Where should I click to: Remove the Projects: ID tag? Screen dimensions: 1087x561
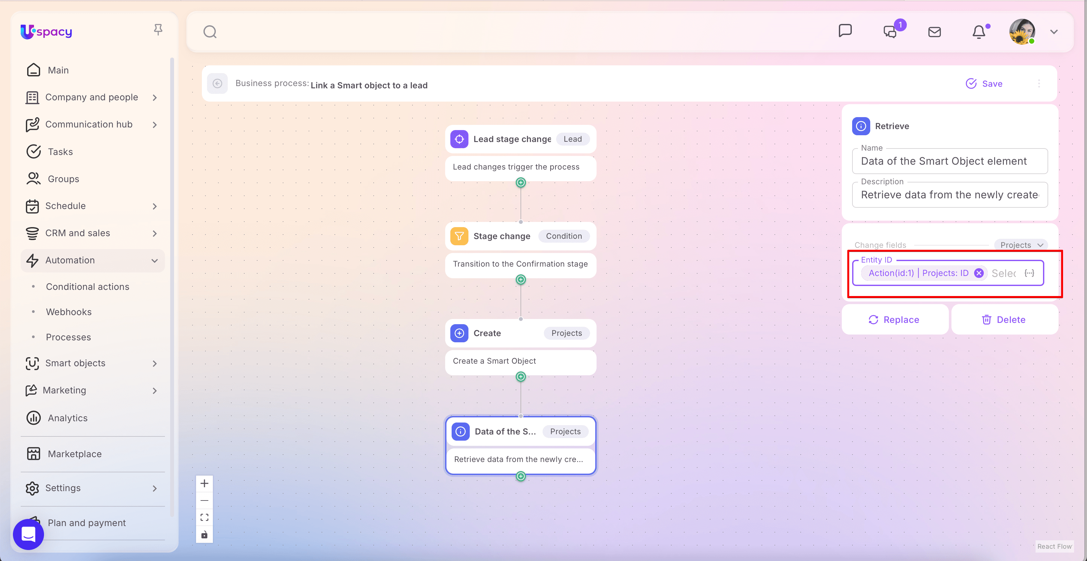(x=979, y=273)
